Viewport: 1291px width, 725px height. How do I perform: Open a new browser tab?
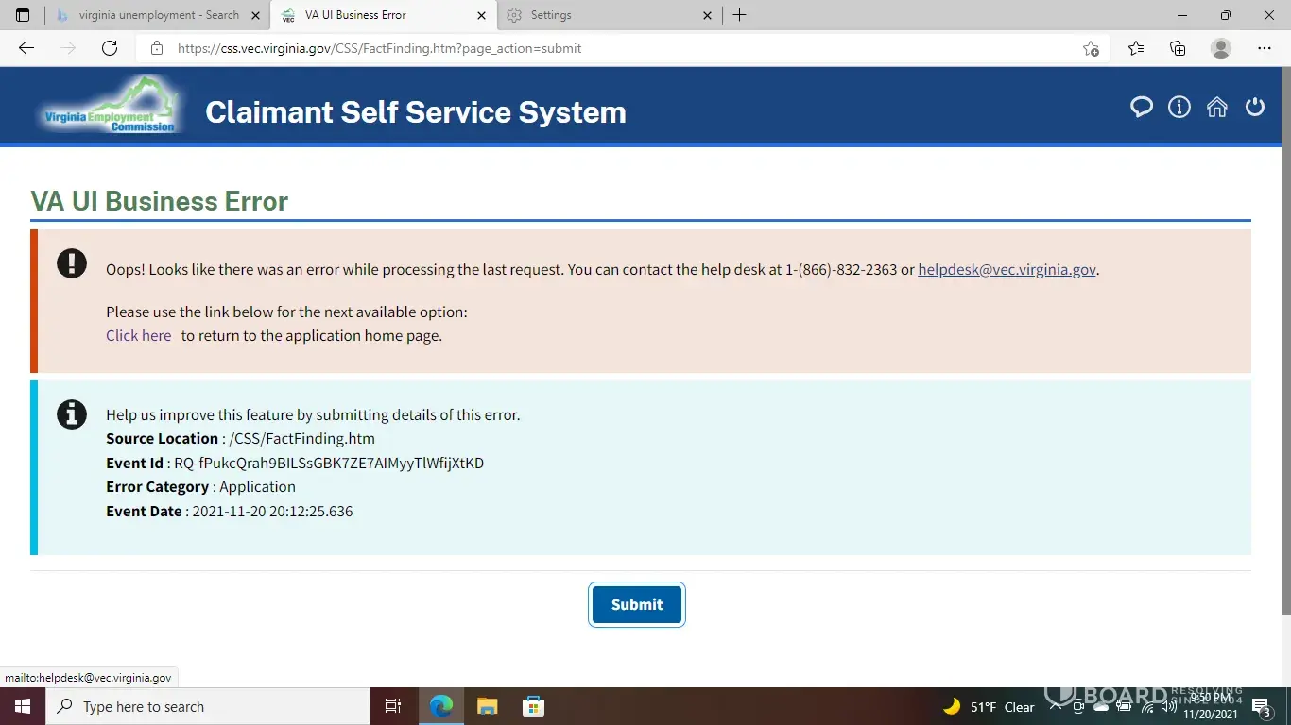(740, 15)
